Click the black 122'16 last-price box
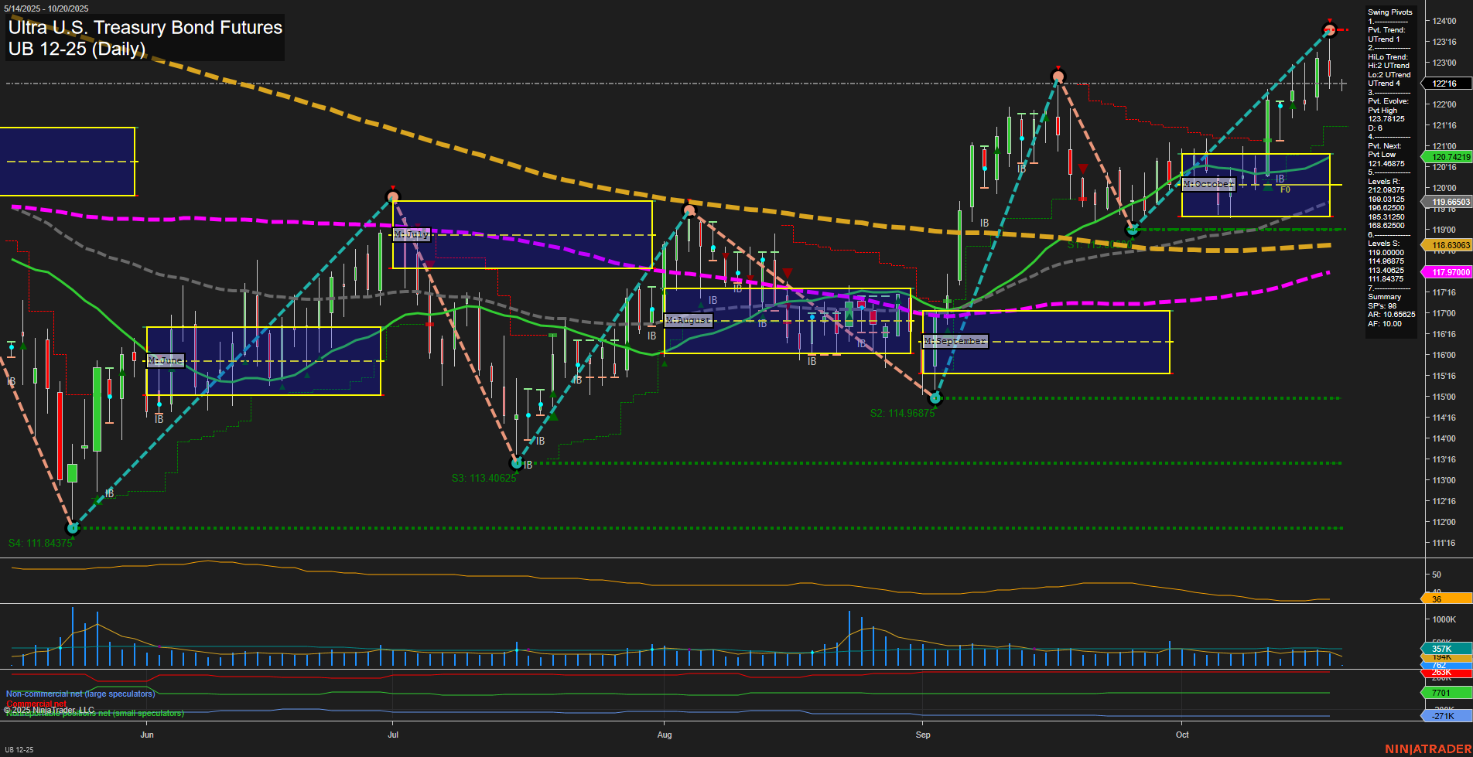The height and width of the screenshot is (757, 1473). pos(1450,84)
